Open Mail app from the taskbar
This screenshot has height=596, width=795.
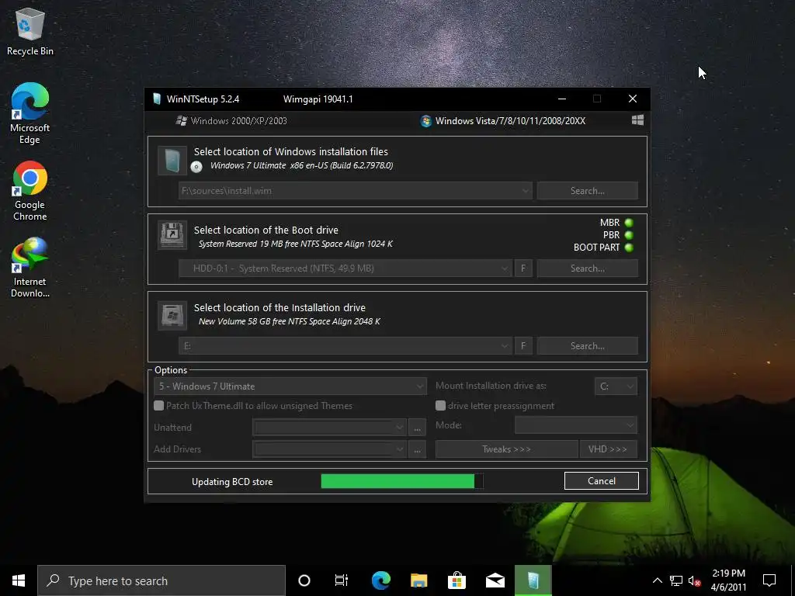495,580
